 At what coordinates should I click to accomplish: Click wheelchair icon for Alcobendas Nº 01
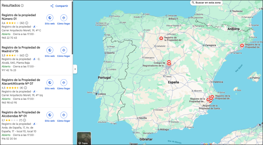pyautogui.click(x=34, y=124)
